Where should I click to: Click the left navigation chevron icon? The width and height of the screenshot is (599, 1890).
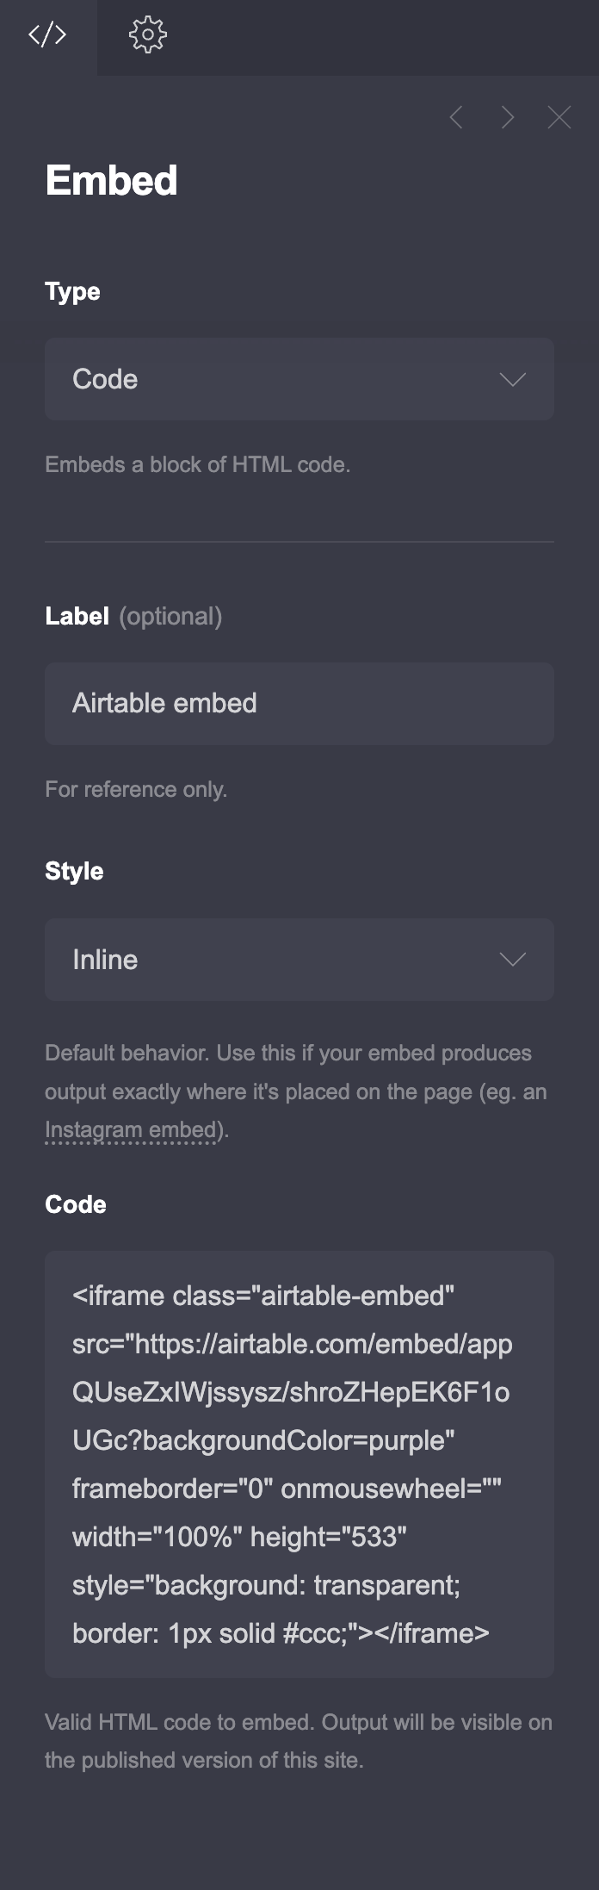[x=458, y=118]
